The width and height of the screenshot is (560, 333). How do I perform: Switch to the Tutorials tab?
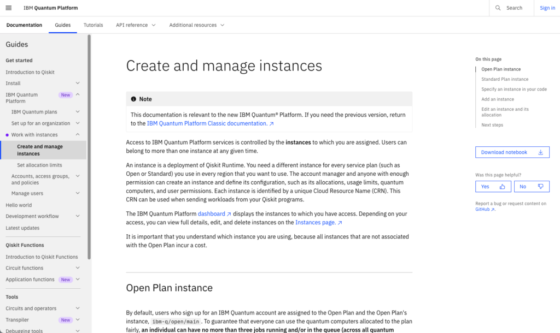tap(93, 25)
